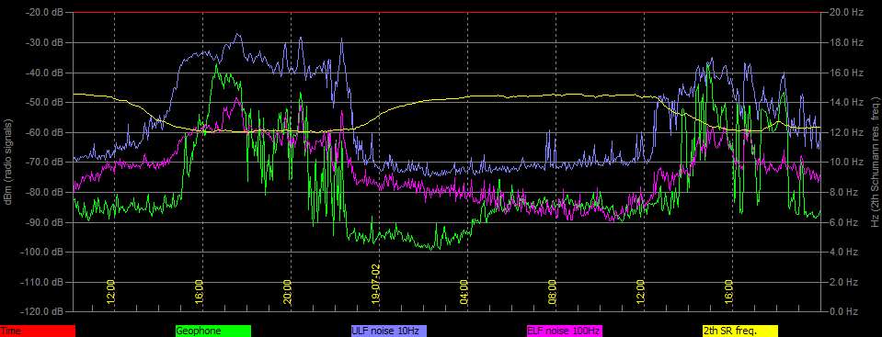Click the -20.0 dB axis label
Screen dimensions: 882x337
(x=45, y=12)
